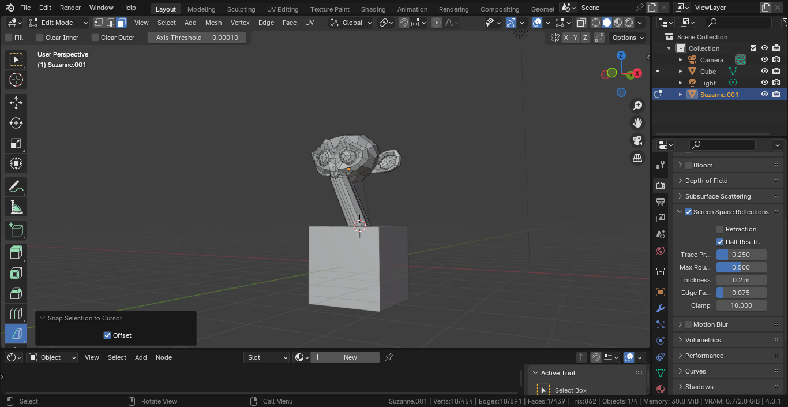Viewport: 788px width, 407px height.
Task: Toggle X-ray display
Action: (x=581, y=23)
